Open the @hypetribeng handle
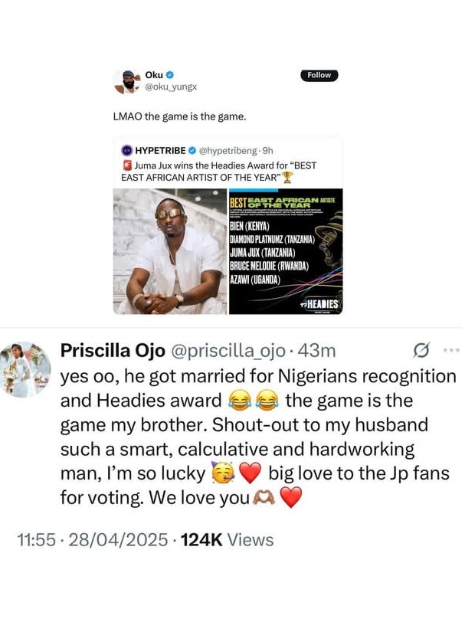The image size is (465, 622). point(229,150)
